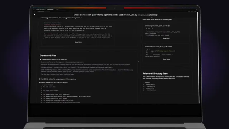Click Show More under name_agent.py snippet
The image size is (229, 129).
click(x=166, y=38)
